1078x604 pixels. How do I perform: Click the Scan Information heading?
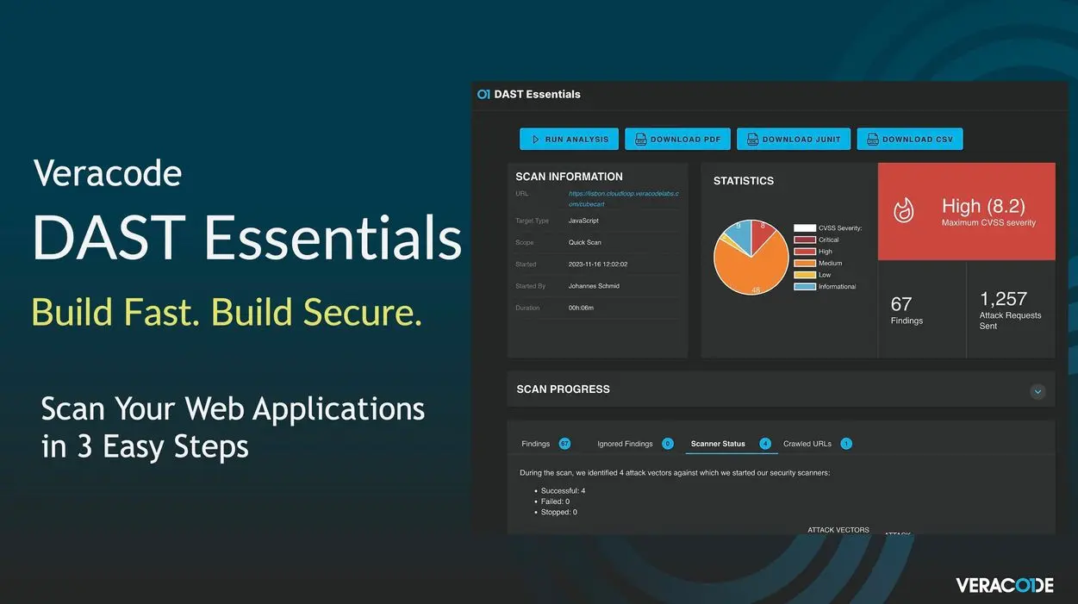click(x=569, y=177)
